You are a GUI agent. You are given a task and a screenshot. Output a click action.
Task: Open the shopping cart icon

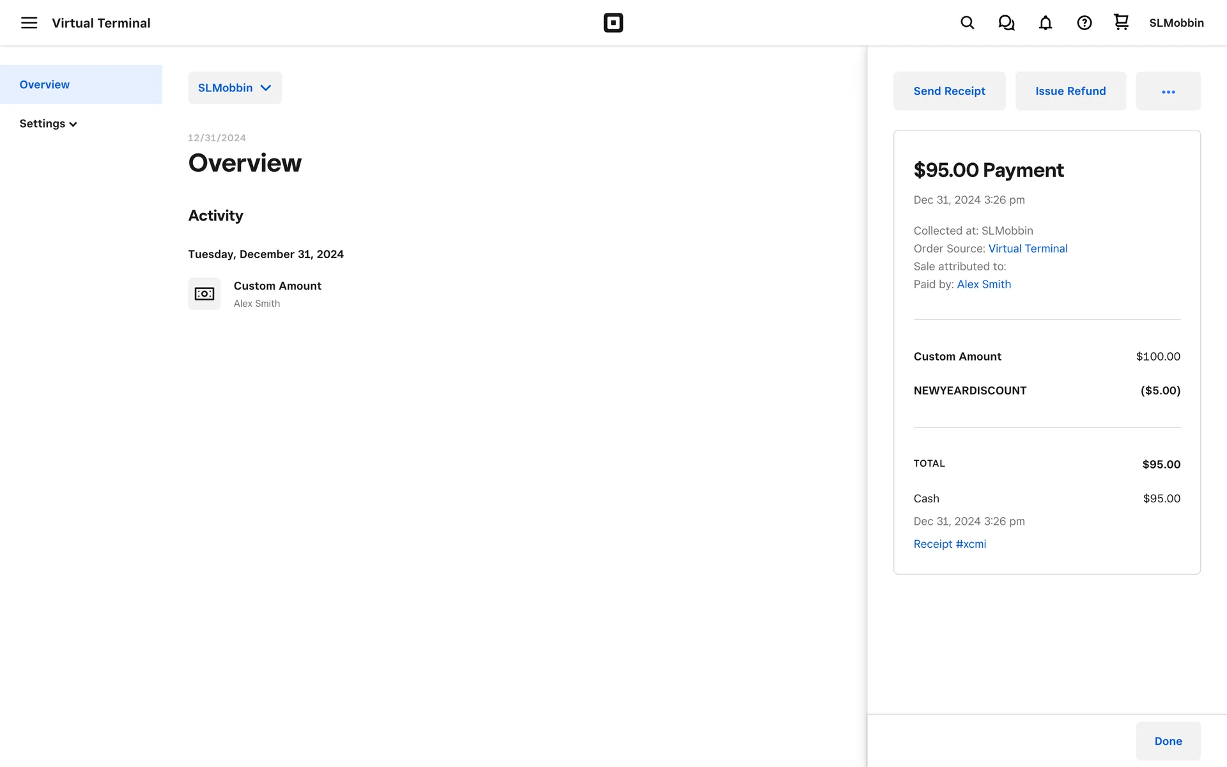(1121, 22)
